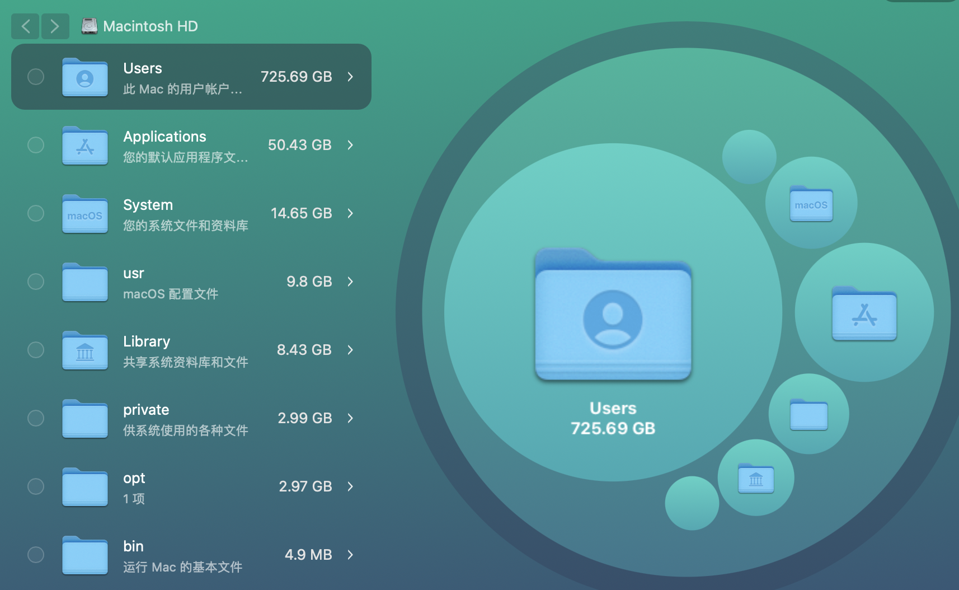Click the "opt" name in the list
The width and height of the screenshot is (959, 590).
[134, 479]
